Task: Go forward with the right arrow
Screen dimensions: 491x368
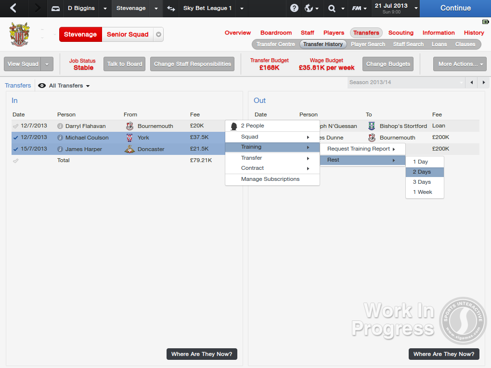Action: coord(37,8)
